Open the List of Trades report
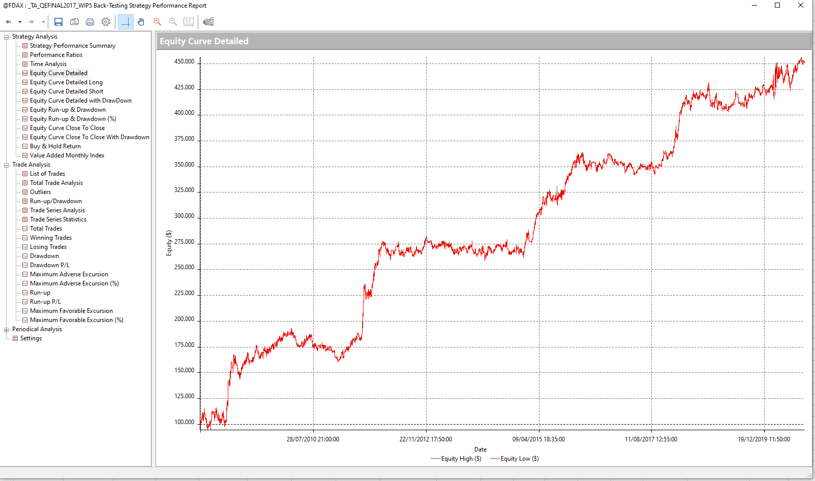 click(47, 174)
